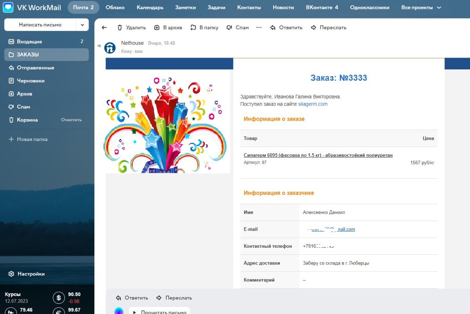The width and height of the screenshot is (470, 314).
Task: Click the back arrow icon in toolbar
Action: (104, 27)
